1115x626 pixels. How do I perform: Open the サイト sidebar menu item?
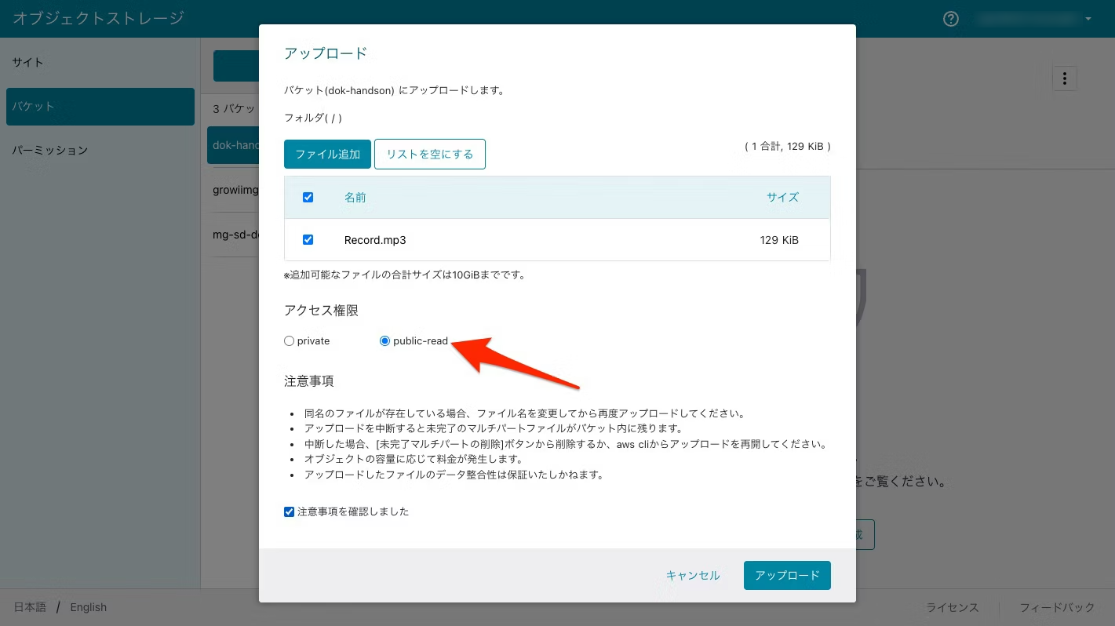tap(28, 62)
